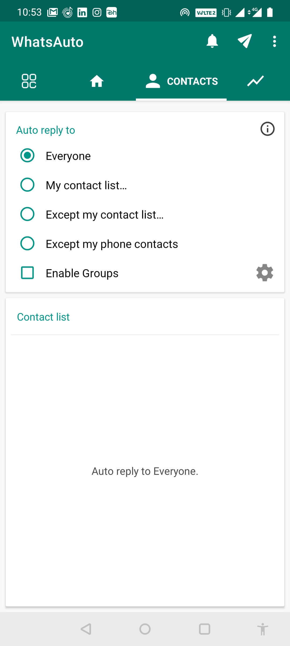This screenshot has height=646, width=290.
Task: Open the three-dot overflow menu
Action: point(274,41)
